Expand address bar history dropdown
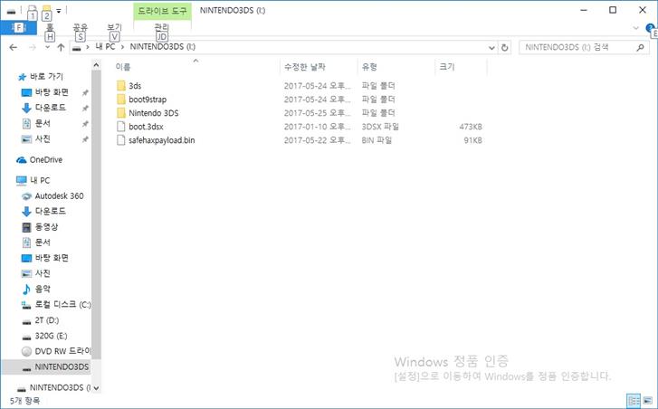 [x=491, y=48]
